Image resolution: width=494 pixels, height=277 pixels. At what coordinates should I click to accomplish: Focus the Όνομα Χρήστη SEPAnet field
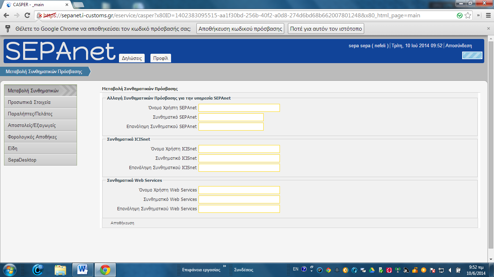pyautogui.click(x=239, y=108)
